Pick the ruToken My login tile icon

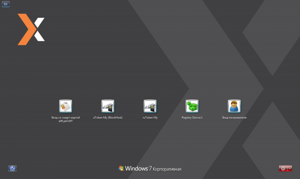point(150,106)
